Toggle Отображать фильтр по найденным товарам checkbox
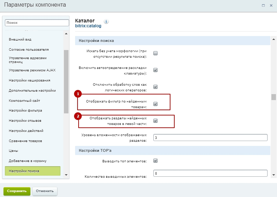This screenshot has width=277, height=197. [155, 104]
